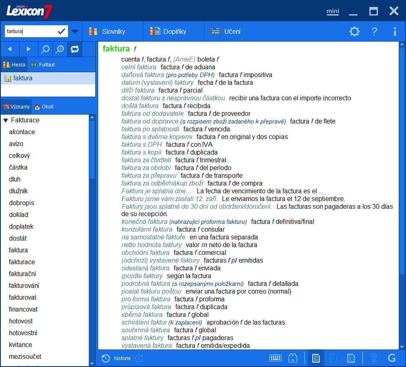Click the magnifier with plus icon
The image size is (406, 367).
(x=60, y=49)
